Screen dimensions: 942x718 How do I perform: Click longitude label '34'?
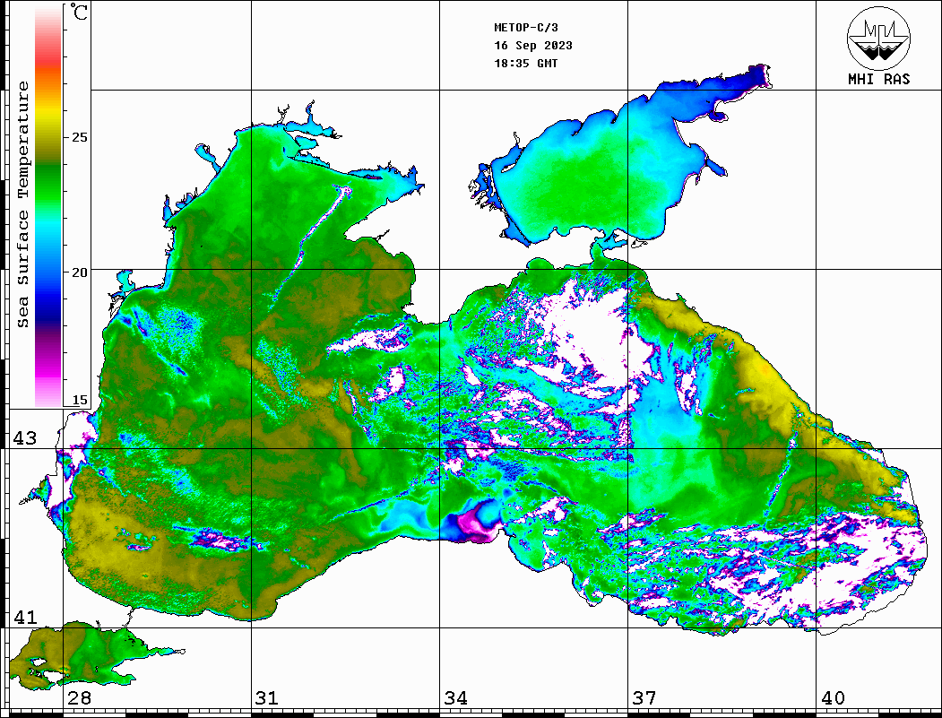455,698
